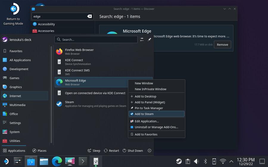Image resolution: width=268 pixels, height=167 pixels.
Task: Open the KDE Connect phone tray icon
Action: (x=214, y=161)
